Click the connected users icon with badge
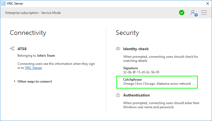 [193, 13]
